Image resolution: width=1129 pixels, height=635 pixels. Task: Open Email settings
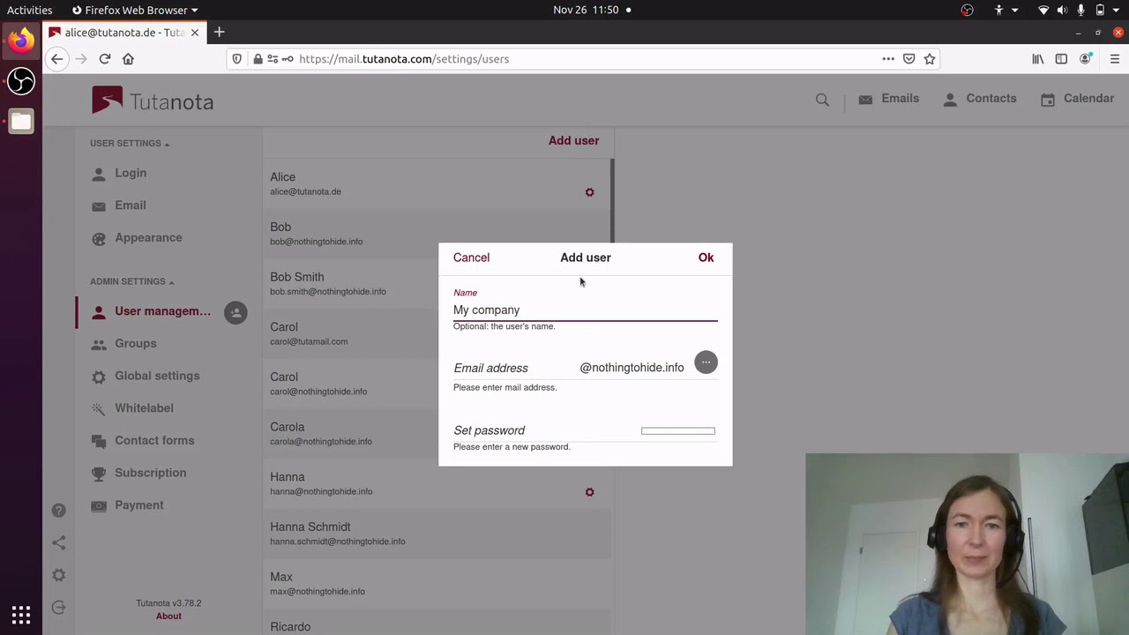pyautogui.click(x=131, y=205)
